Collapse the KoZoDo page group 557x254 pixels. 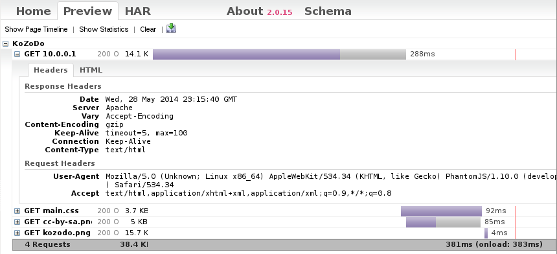(x=5, y=43)
